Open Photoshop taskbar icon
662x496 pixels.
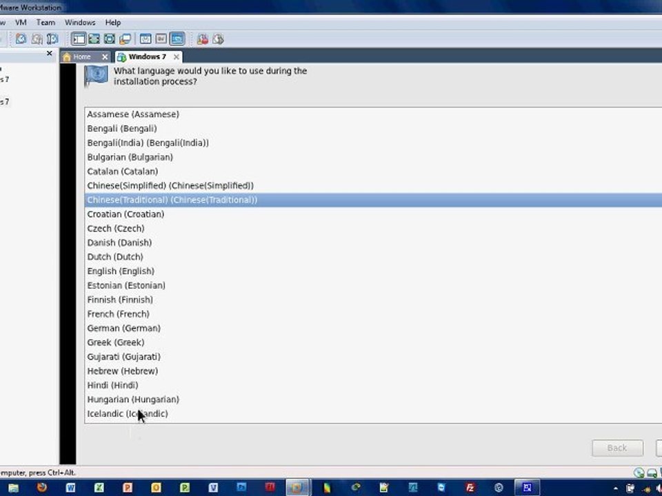(241, 487)
